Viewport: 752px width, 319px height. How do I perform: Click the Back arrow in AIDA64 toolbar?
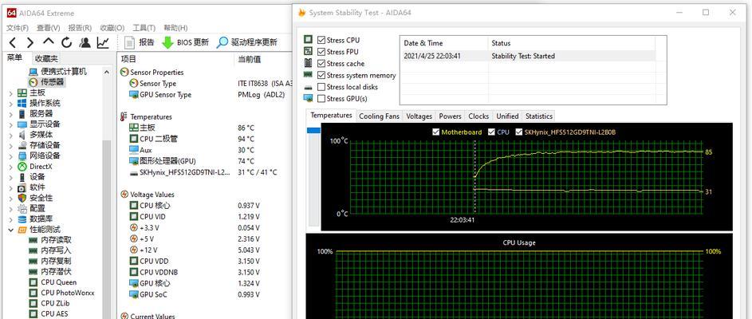click(13, 43)
